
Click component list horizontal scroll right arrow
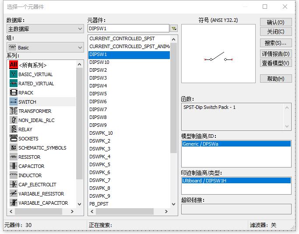pyautogui.click(x=166, y=211)
